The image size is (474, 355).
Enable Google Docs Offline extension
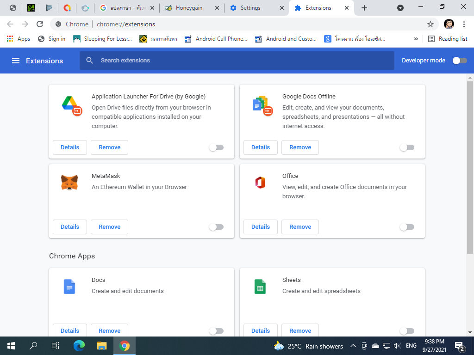(407, 147)
